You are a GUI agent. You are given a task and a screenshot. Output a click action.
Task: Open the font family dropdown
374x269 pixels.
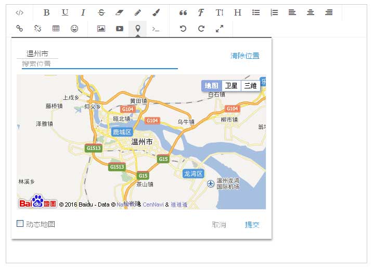click(201, 12)
